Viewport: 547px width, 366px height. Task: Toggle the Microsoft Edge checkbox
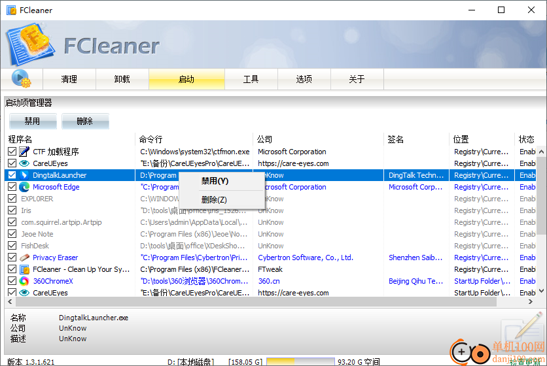(12, 187)
